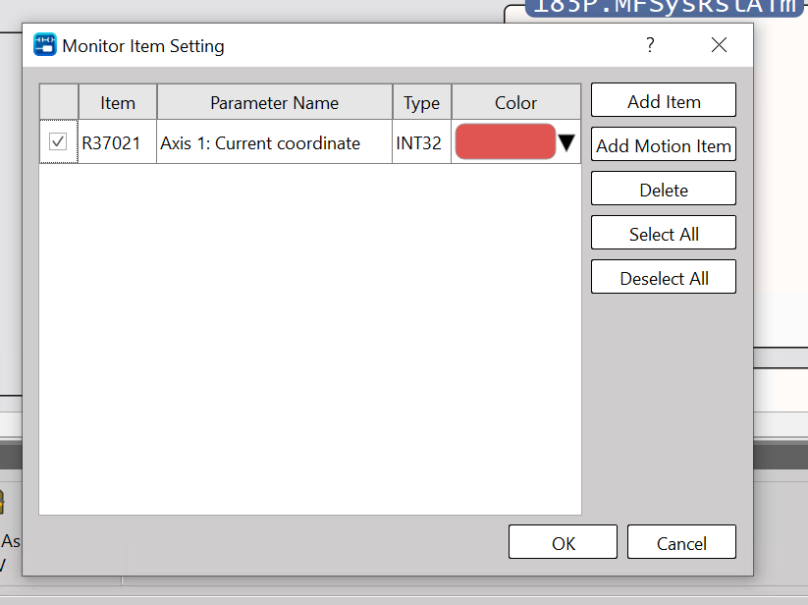Viewport: 808px width, 605px height.
Task: Choose Select All for monitor items
Action: click(x=663, y=234)
